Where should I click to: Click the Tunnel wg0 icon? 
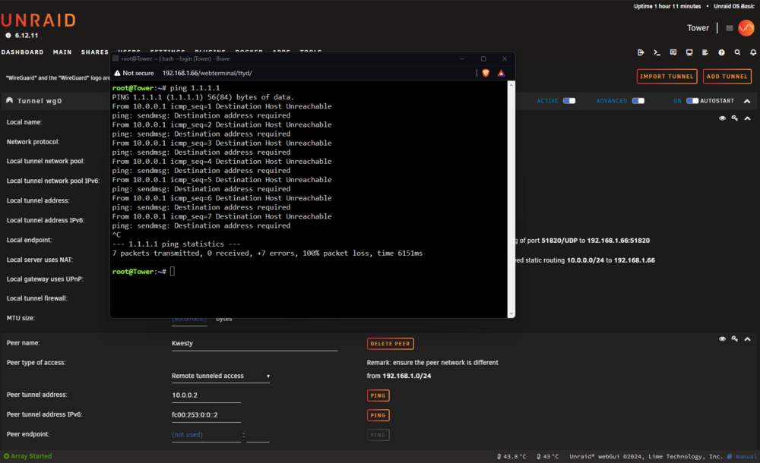tap(9, 101)
